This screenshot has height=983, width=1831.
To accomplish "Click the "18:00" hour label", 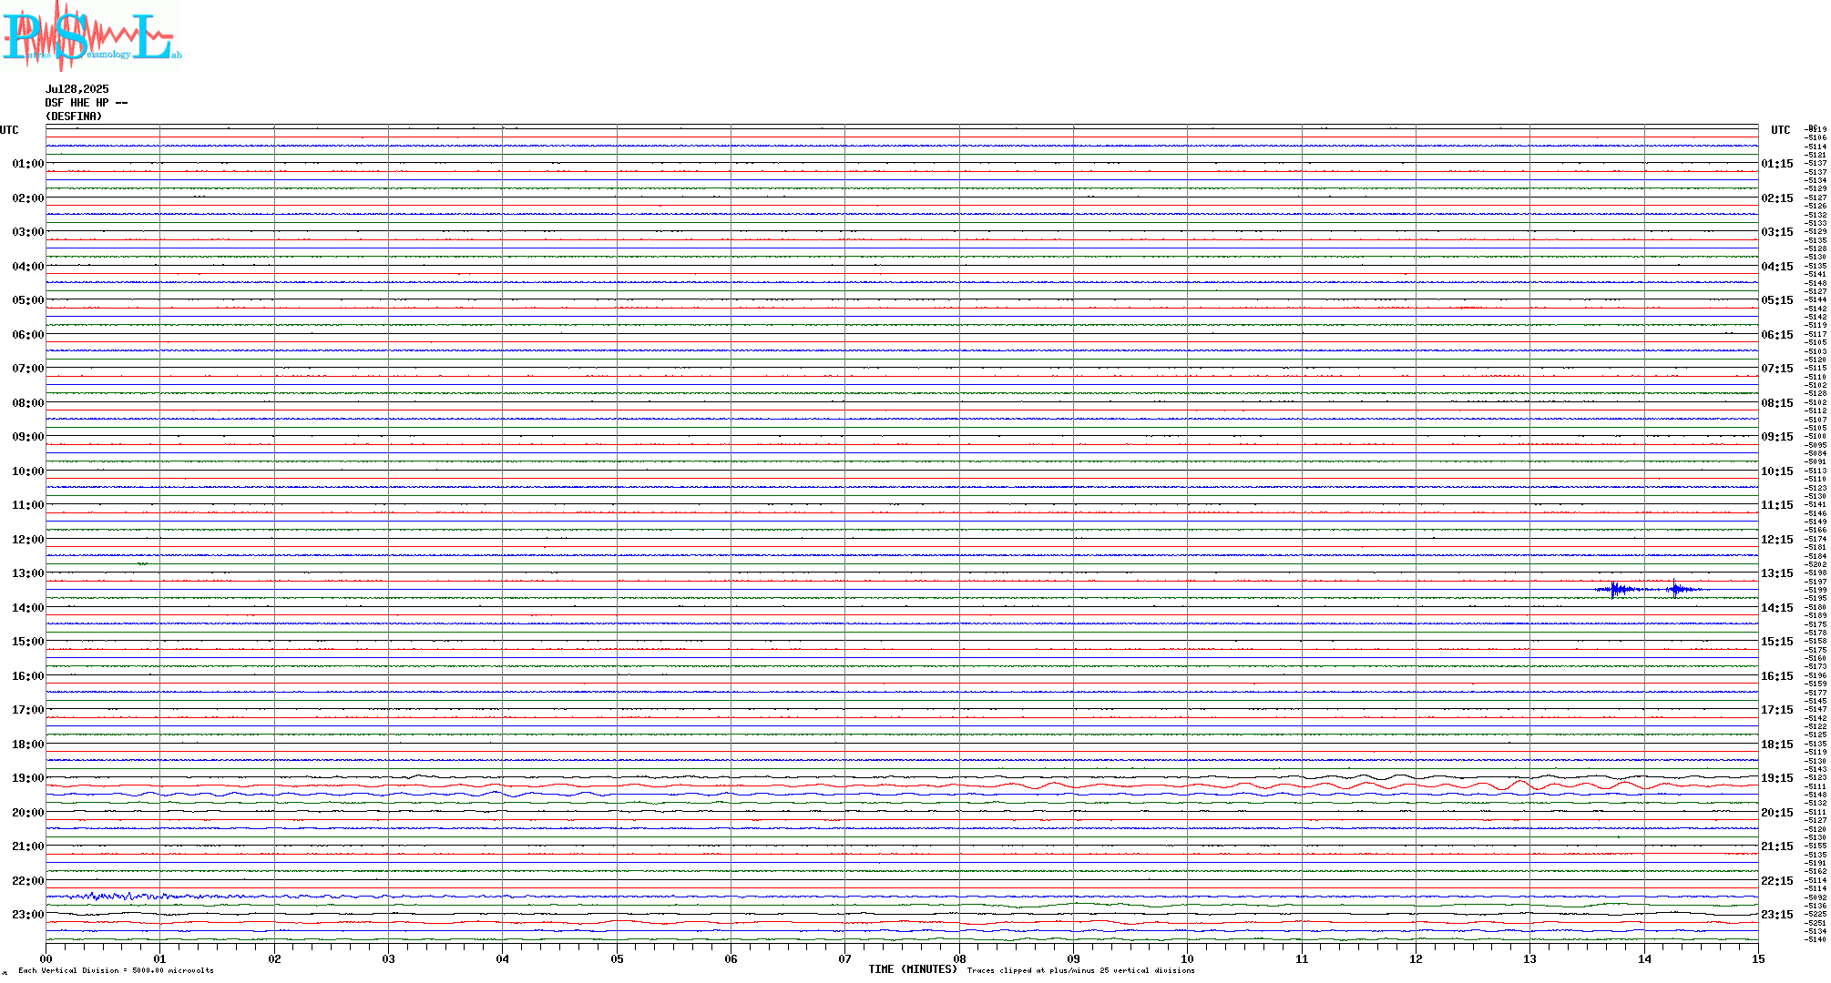I will (28, 745).
